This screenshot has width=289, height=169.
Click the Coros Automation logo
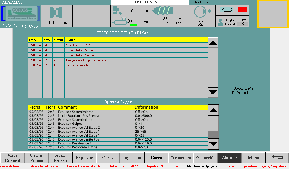click(x=21, y=14)
